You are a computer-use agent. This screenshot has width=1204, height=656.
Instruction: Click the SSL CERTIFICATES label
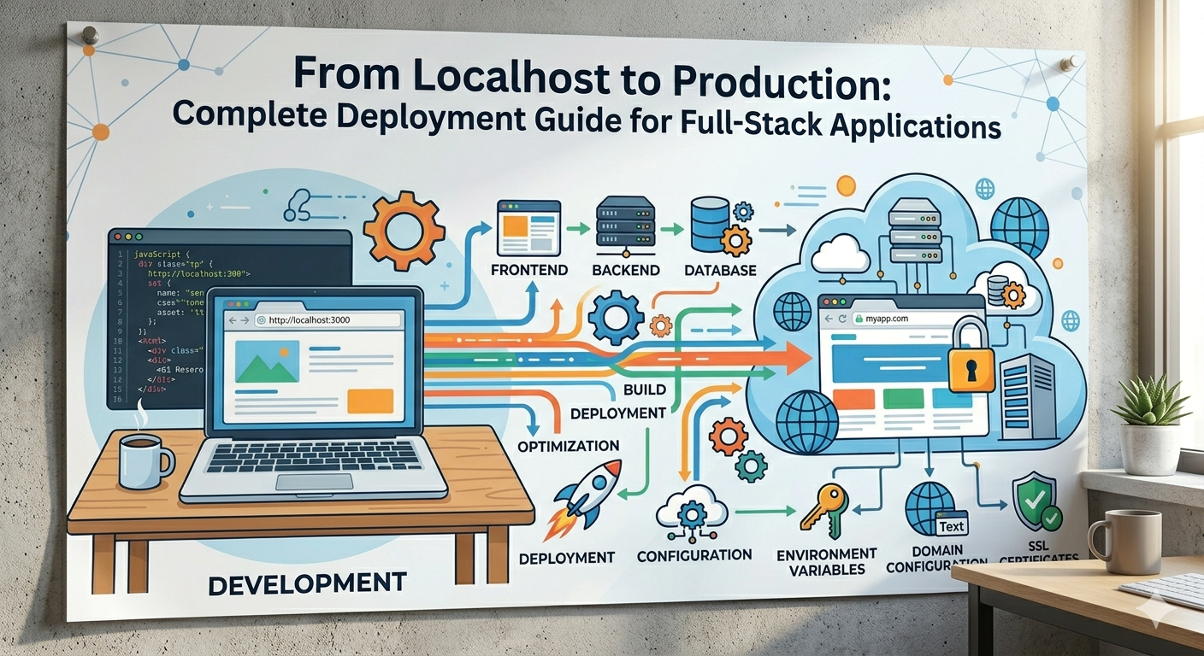[x=1037, y=551]
